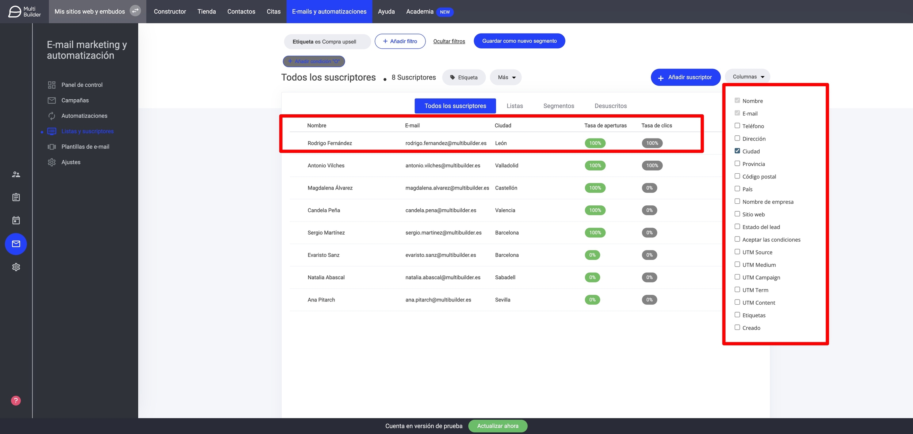Open the calendar icon in left rail
Viewport: 913px width, 434px height.
tap(16, 220)
